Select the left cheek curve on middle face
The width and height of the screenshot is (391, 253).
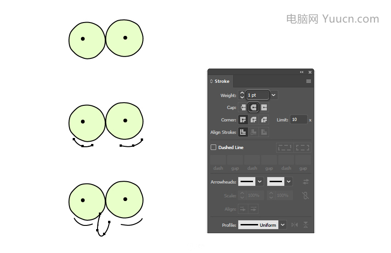point(83,144)
